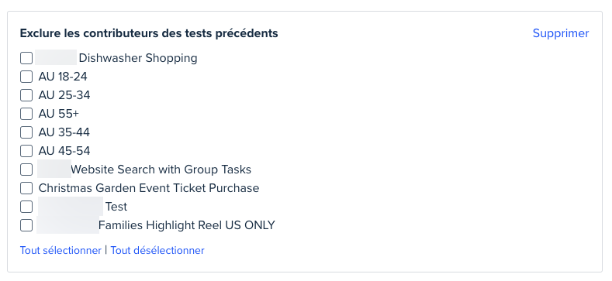This screenshot has width=612, height=281.
Task: Click the Families Highlight Reel US ONLY label
Action: pyautogui.click(x=187, y=225)
